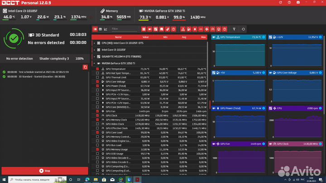The image size is (326, 183).
Task: Click the Windows taskbar search box
Action: 38,179
